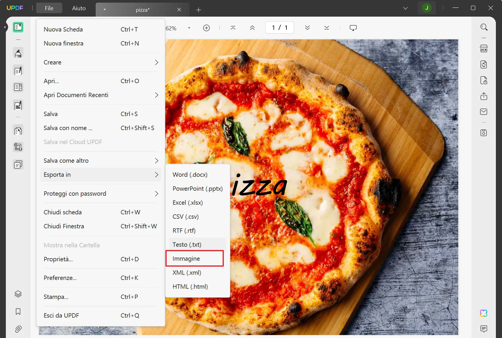Select Salva con nome menu item
Screen dimensions: 502x338
101,128
